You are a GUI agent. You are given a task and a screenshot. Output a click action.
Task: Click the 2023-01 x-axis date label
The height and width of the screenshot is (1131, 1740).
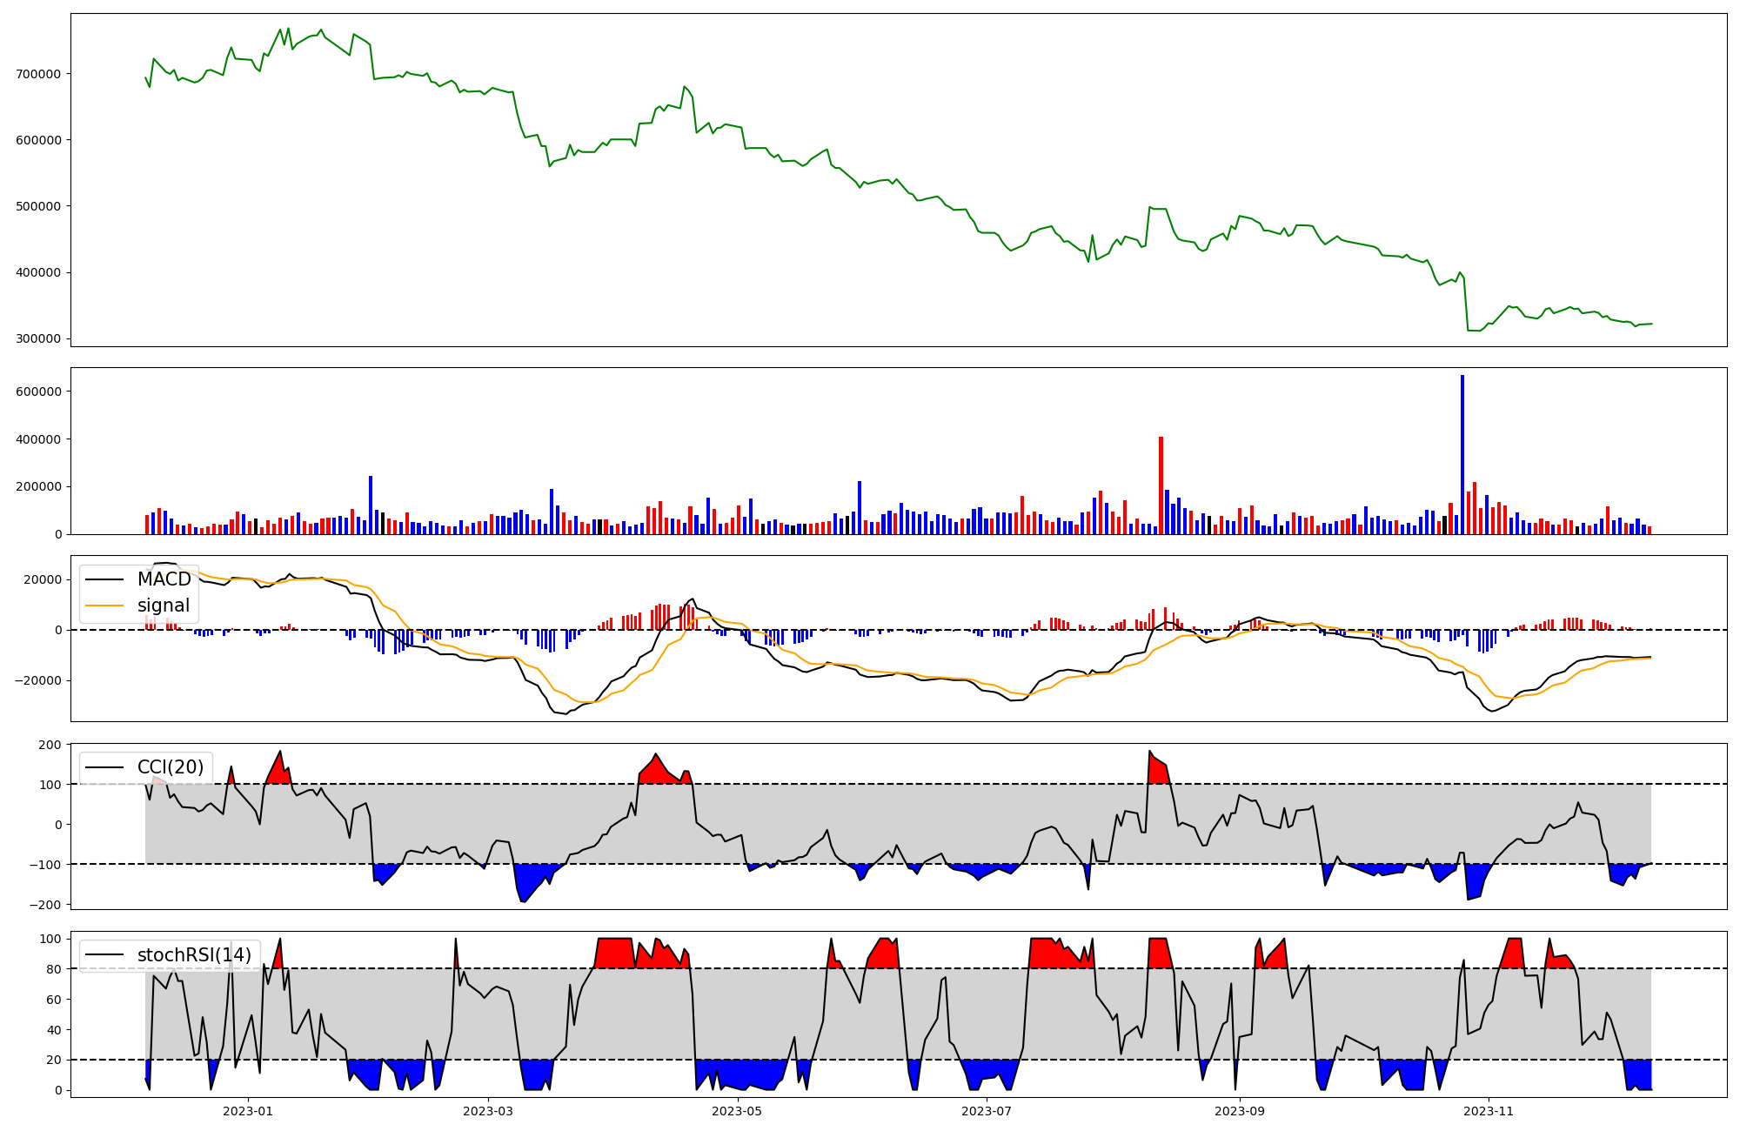(x=249, y=1111)
